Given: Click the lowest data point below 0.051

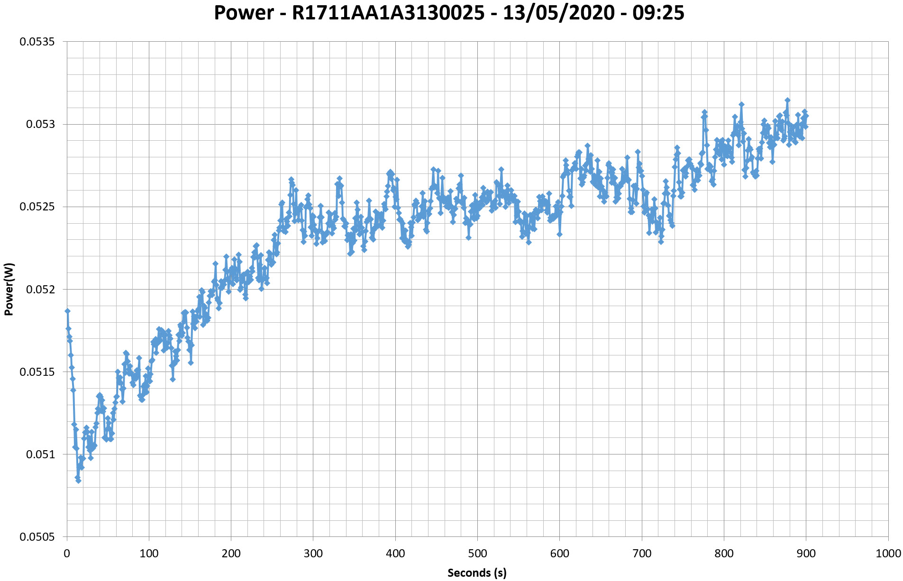Looking at the screenshot, I should (x=79, y=481).
